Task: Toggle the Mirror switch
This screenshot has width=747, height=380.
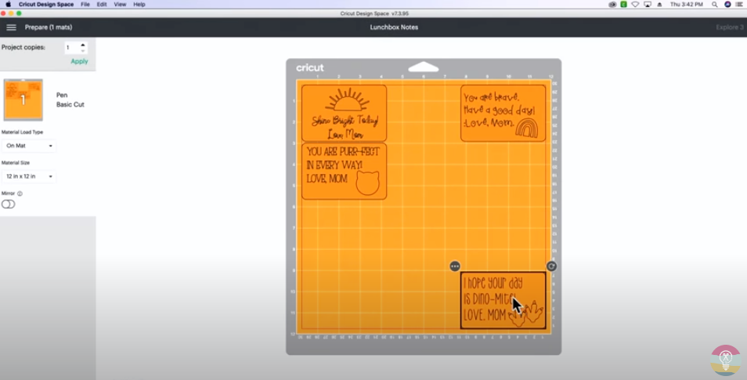Action: point(8,204)
